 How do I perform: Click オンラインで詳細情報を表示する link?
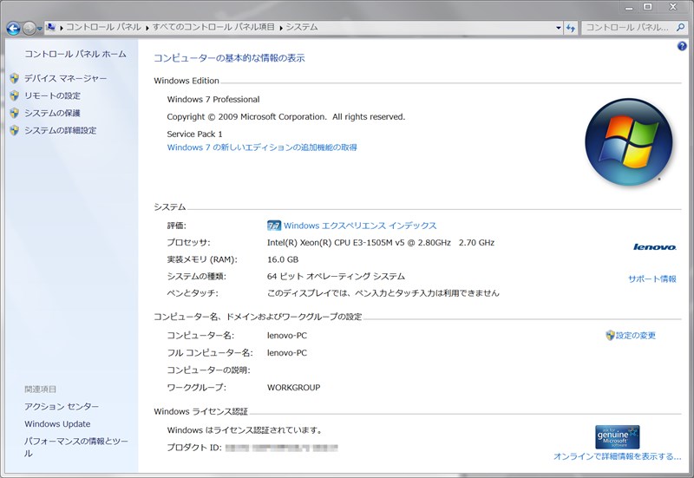tap(617, 456)
